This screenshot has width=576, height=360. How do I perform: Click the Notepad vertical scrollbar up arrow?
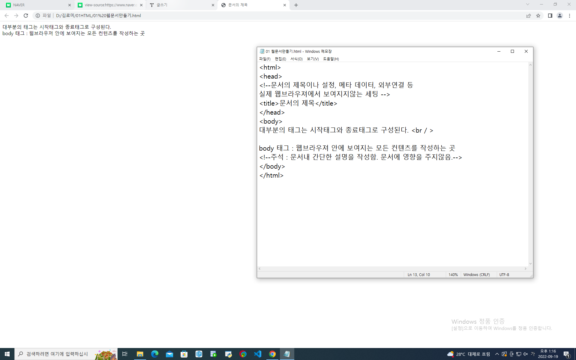pyautogui.click(x=530, y=65)
